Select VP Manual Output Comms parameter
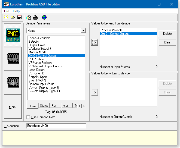Viewport: 180px width, 148px height. pyautogui.click(x=56, y=66)
